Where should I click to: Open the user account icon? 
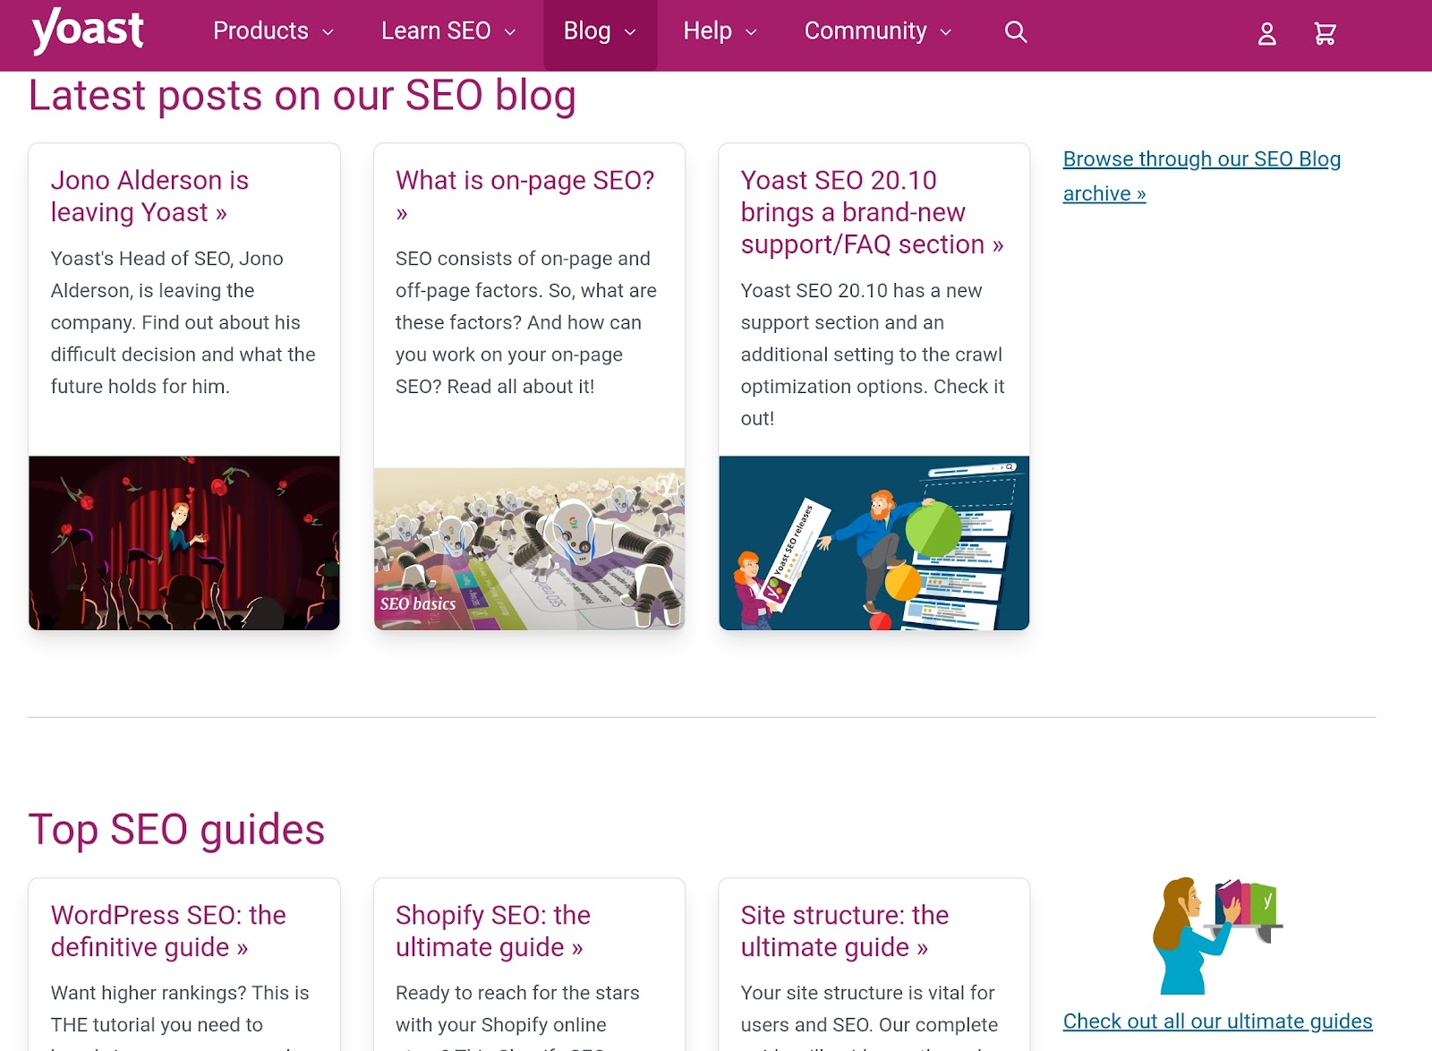1266,34
